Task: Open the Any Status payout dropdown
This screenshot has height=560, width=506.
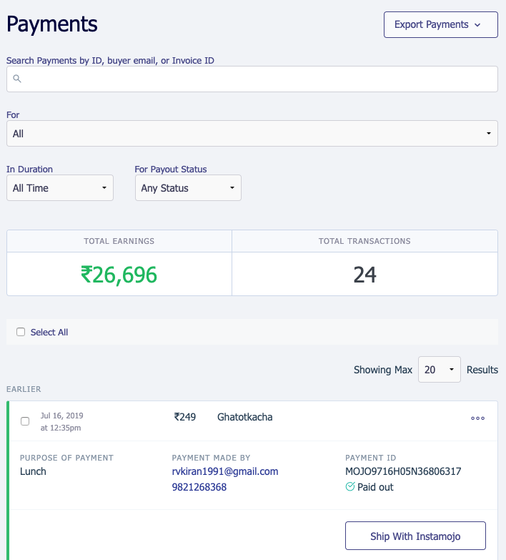Action: 188,188
